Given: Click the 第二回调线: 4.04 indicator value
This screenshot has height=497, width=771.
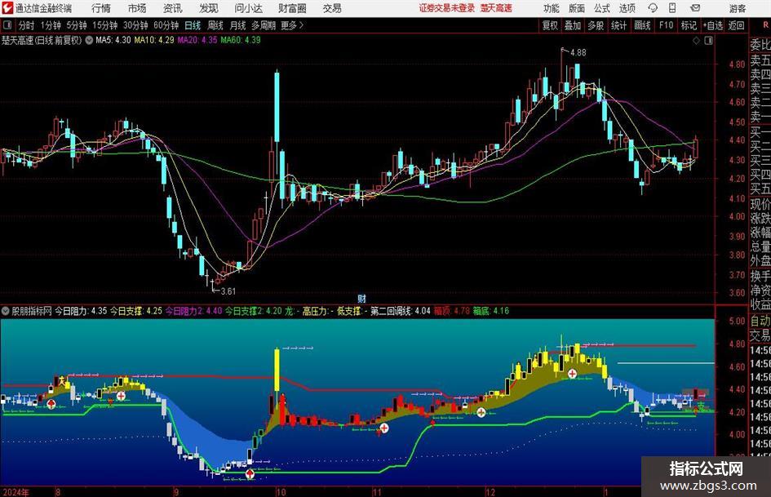Looking at the screenshot, I should (401, 311).
